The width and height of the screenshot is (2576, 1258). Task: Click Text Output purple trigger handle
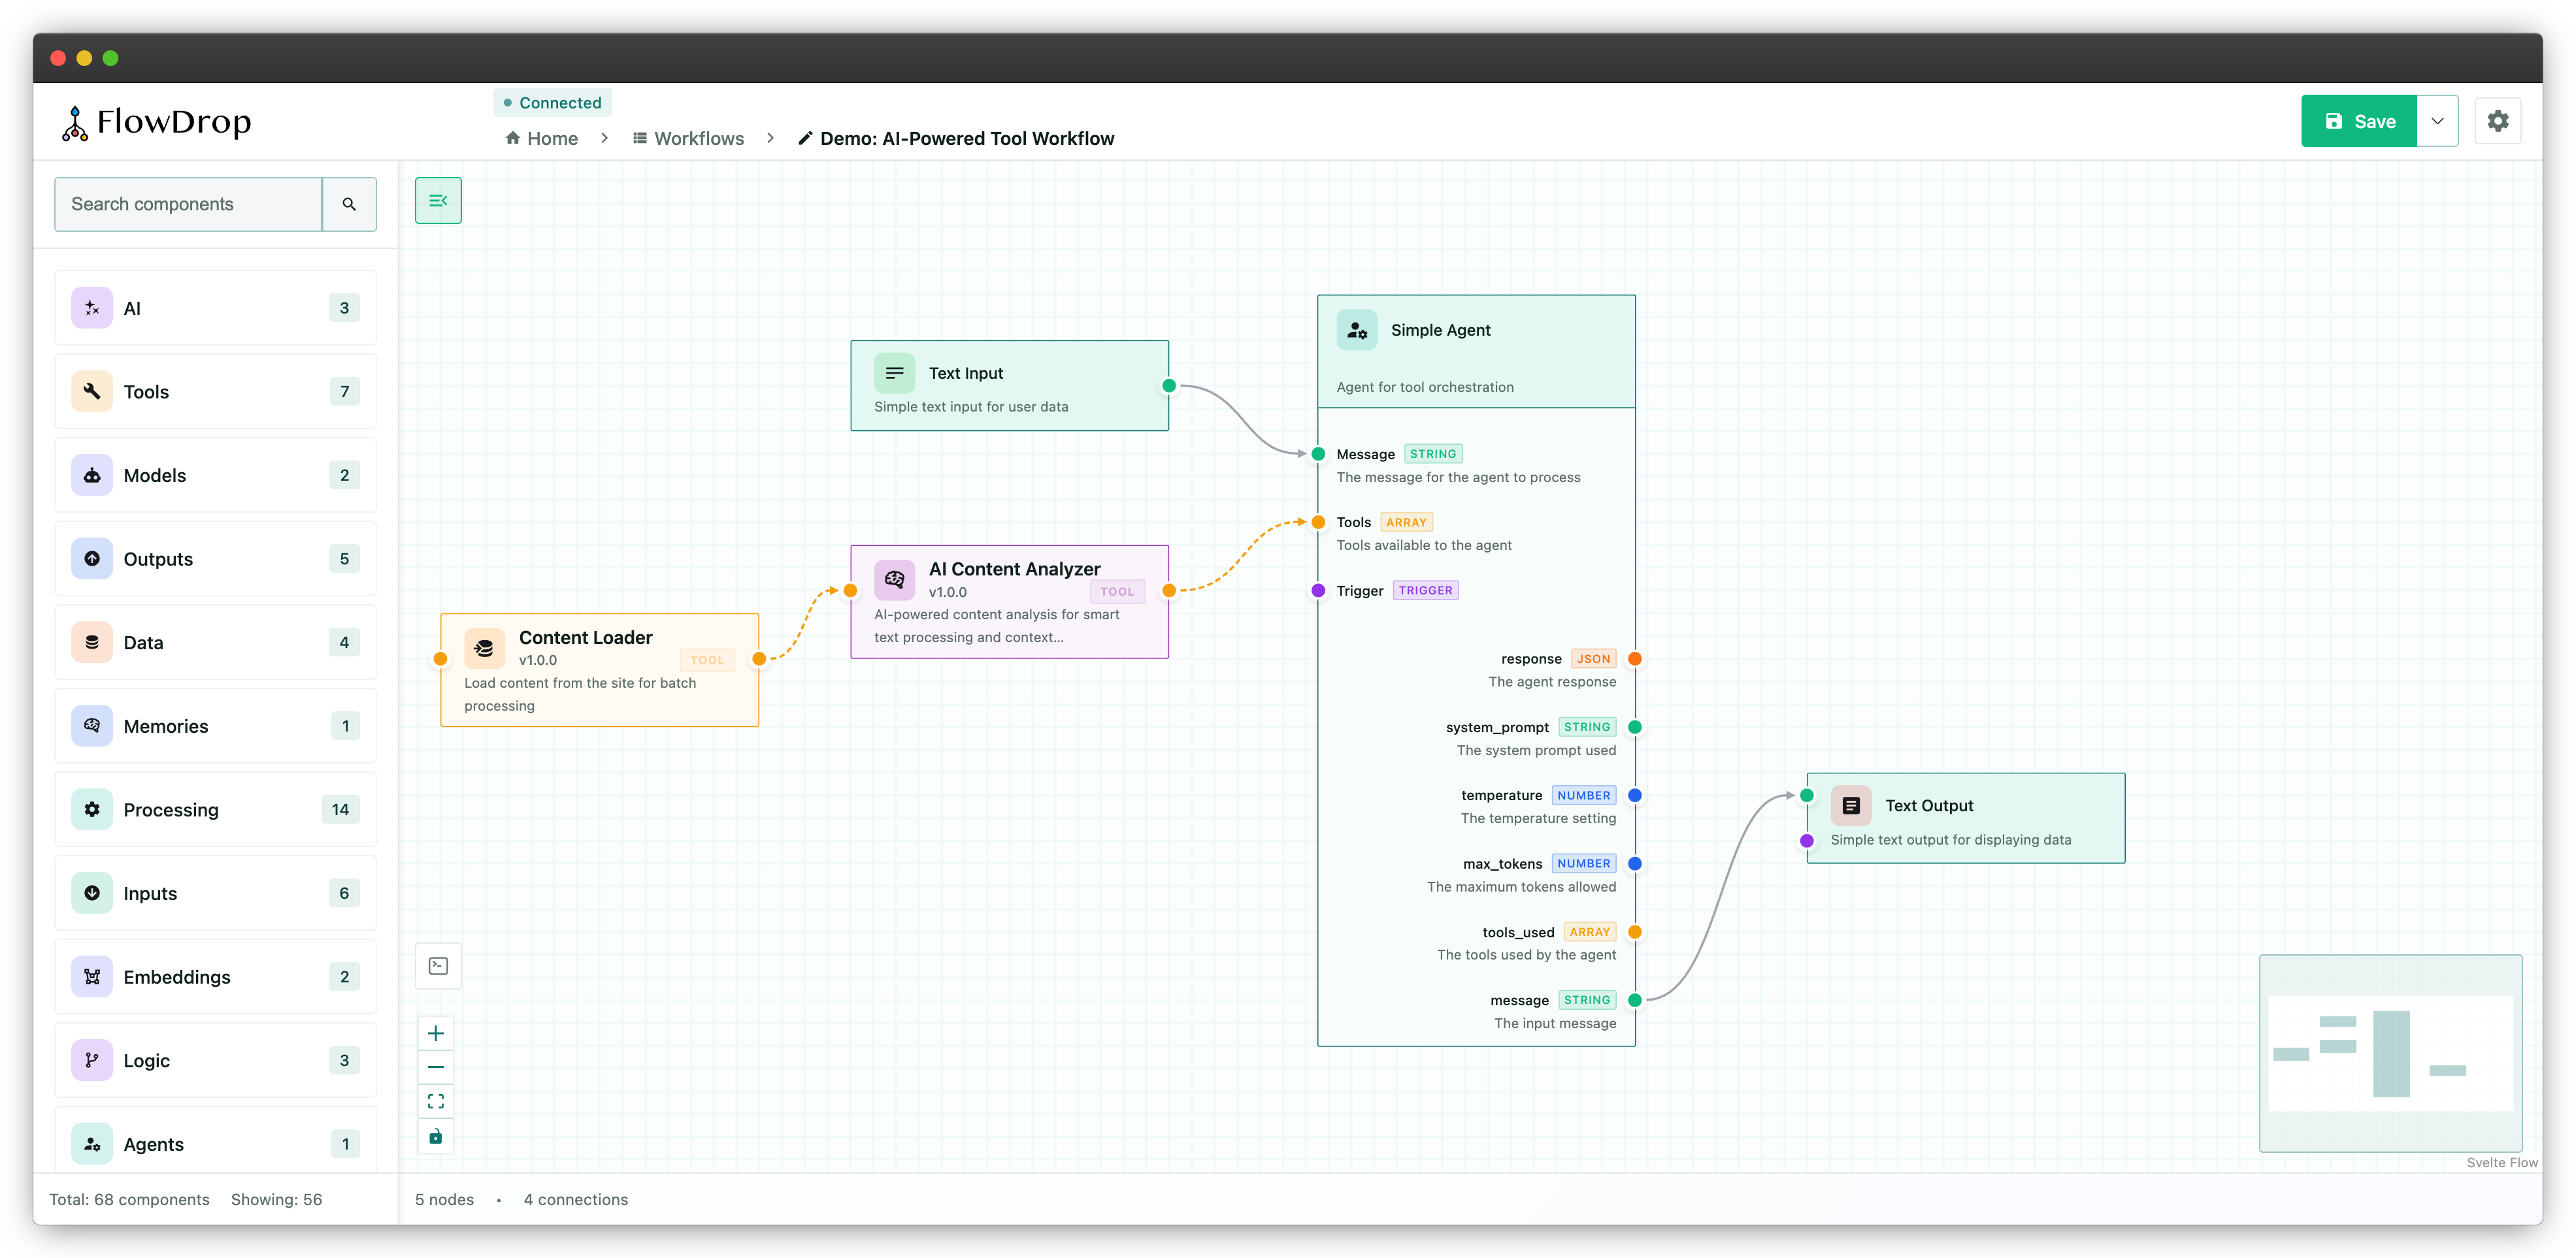[1807, 841]
